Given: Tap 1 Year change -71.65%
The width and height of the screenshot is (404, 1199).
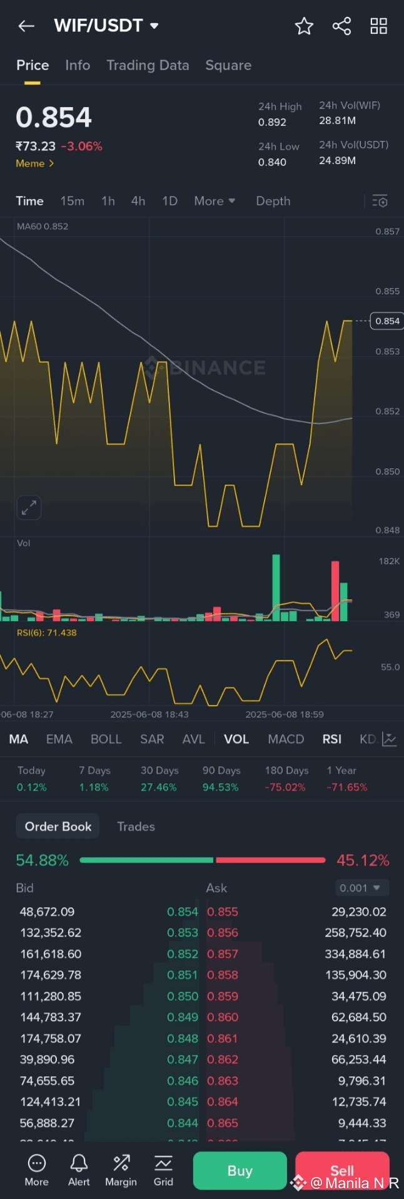Looking at the screenshot, I should [347, 788].
